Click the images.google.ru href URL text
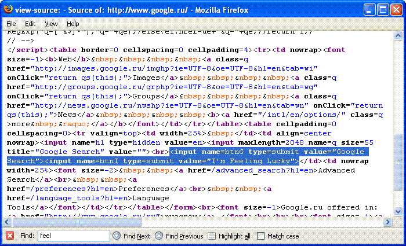 click(174, 68)
